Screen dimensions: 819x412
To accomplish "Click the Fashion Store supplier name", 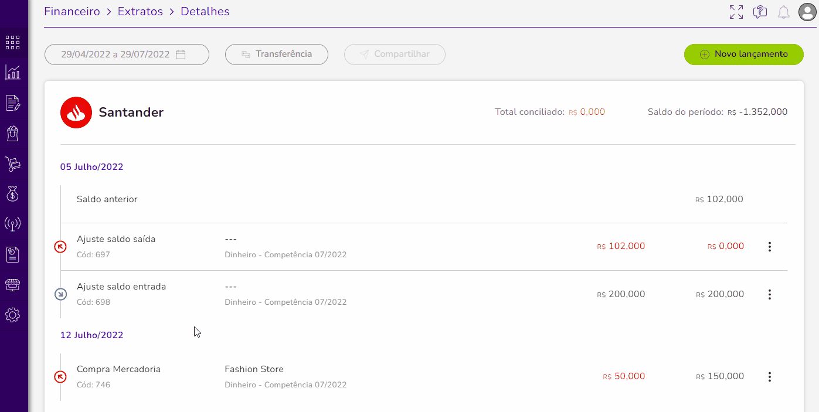I will (x=254, y=369).
